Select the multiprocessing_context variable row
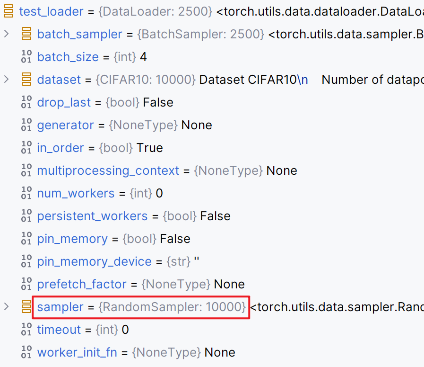 coord(212,170)
